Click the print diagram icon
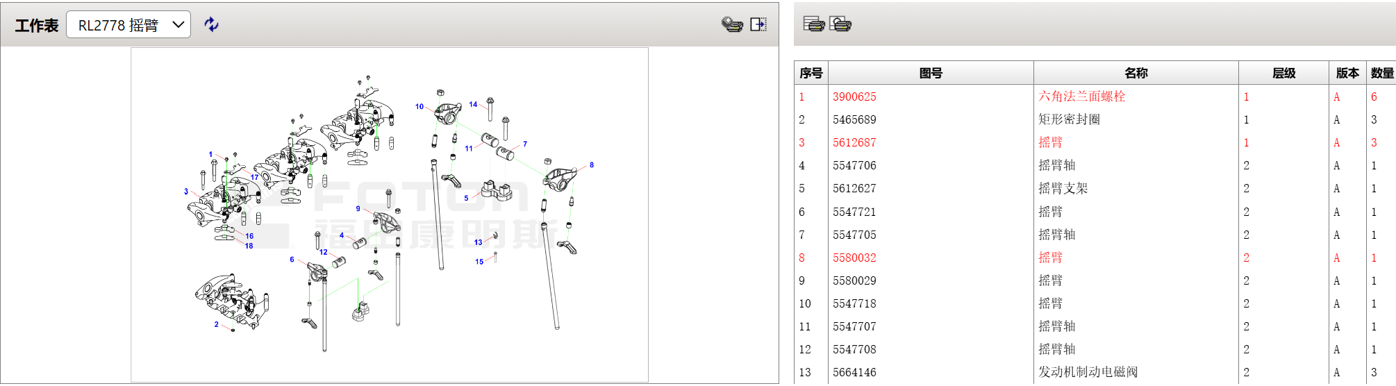 [x=732, y=25]
